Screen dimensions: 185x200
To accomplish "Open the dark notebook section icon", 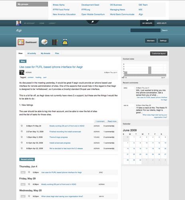I will pos(55,42).
